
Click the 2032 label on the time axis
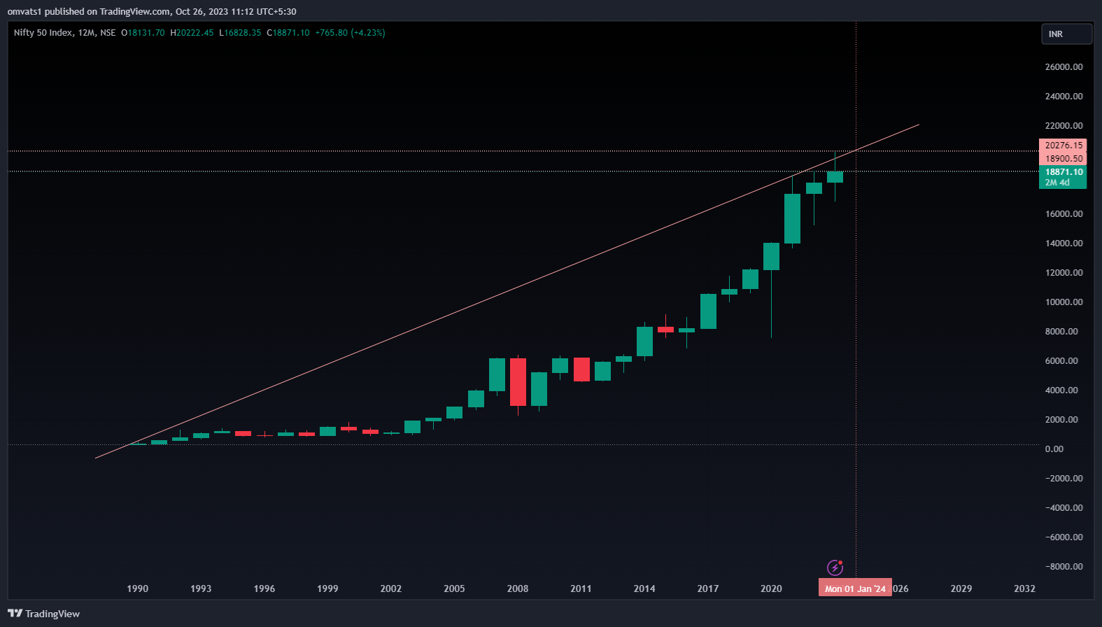point(1024,589)
